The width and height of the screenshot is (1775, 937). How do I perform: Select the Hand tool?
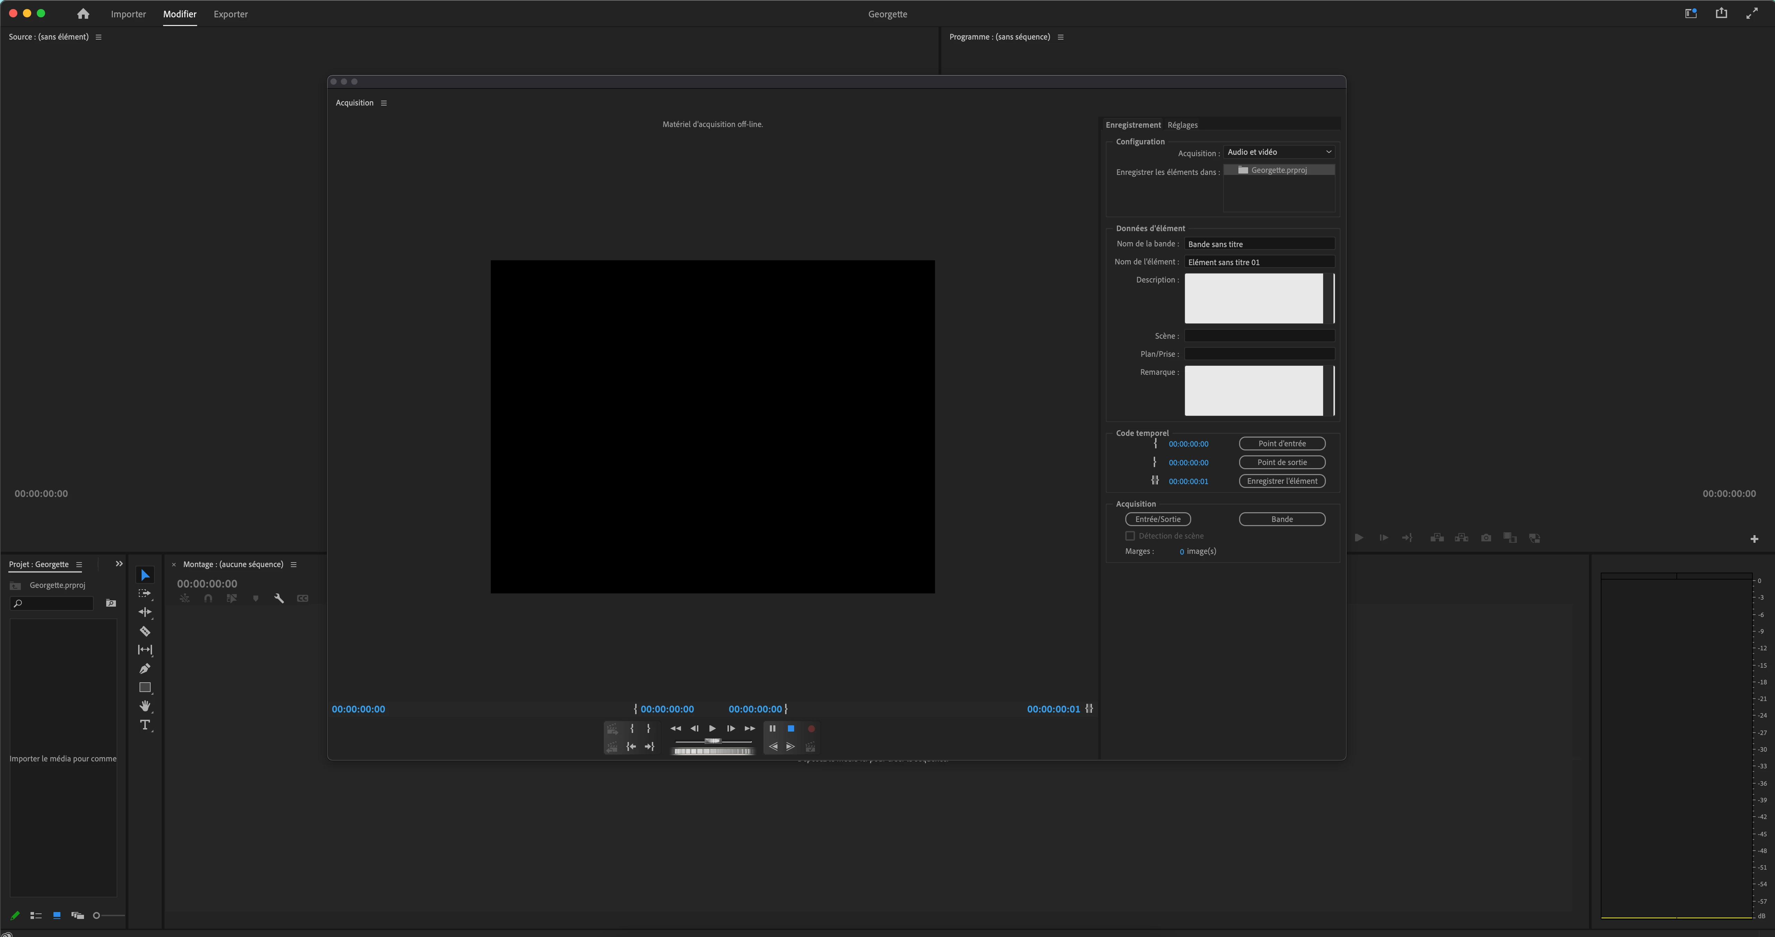(145, 706)
